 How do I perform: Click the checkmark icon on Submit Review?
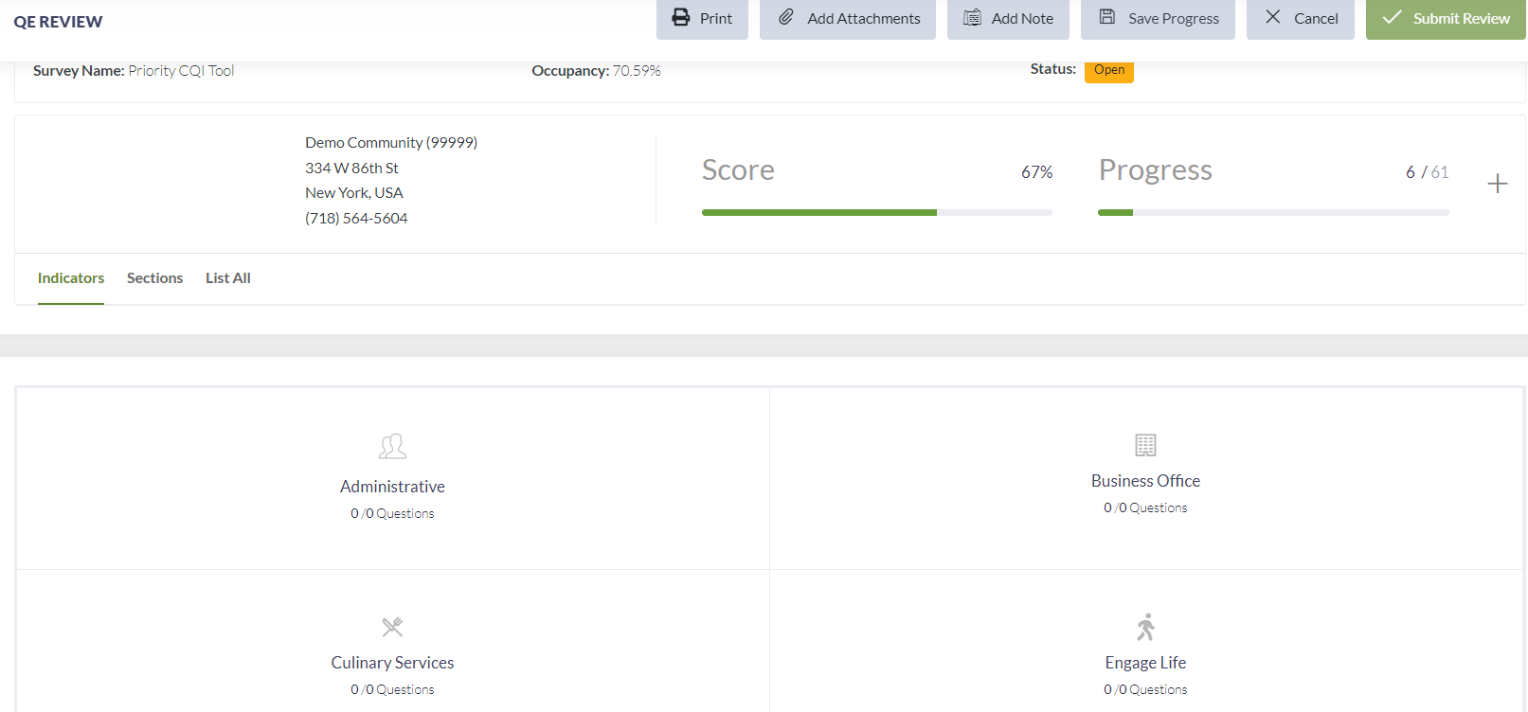1392,17
